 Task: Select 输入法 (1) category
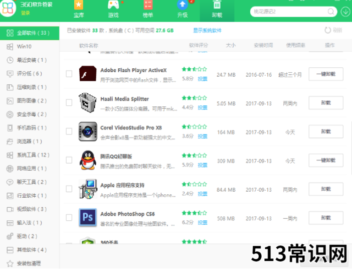(30, 223)
